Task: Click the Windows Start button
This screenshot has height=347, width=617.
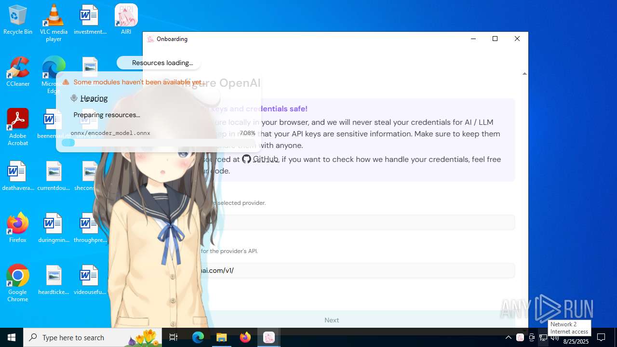Action: [x=12, y=337]
